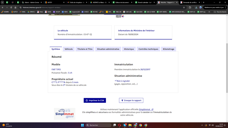Screen dimensions: 228x128
Task: Click the Le véhicule card heading
Action: click(x=63, y=31)
